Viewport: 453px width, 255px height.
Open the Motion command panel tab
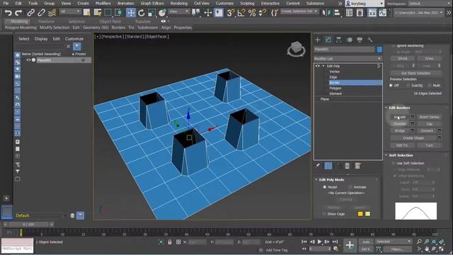pos(350,40)
